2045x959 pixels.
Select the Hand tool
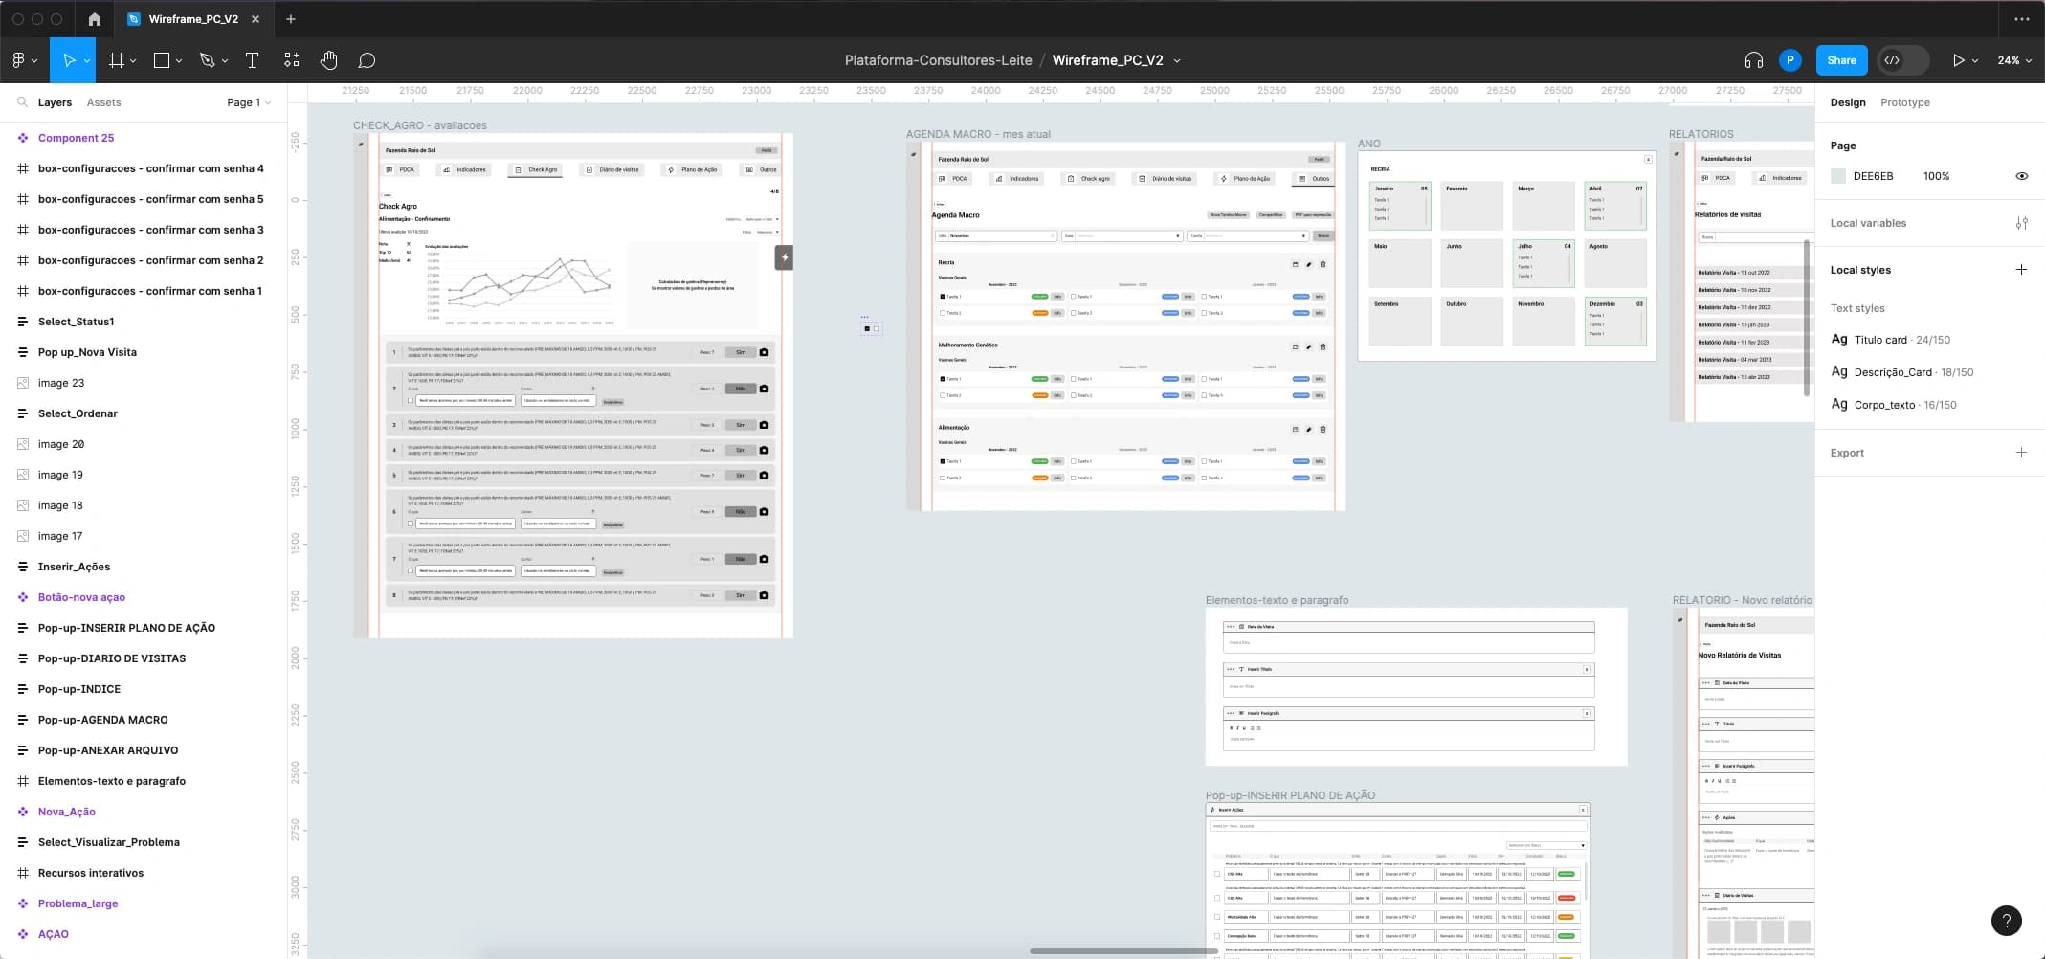(x=329, y=60)
